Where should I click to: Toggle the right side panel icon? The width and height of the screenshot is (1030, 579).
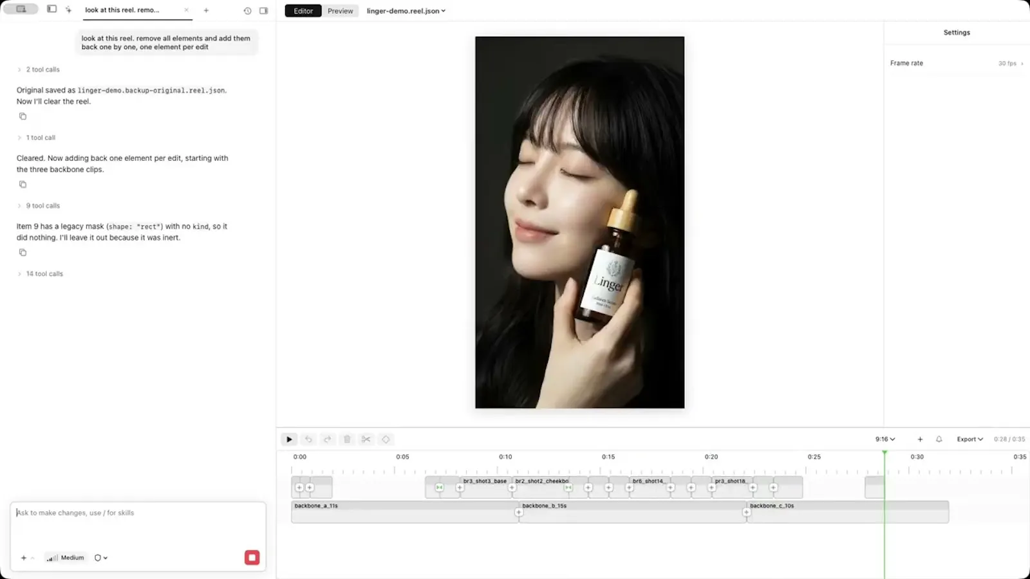point(263,11)
